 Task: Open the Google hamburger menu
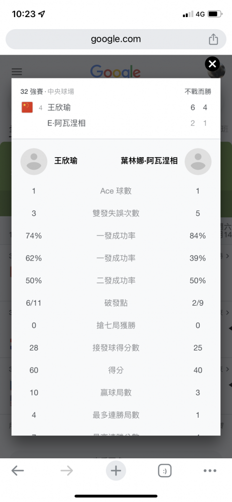17,72
